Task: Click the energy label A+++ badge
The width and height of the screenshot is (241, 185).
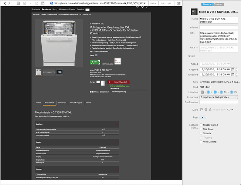Action: coord(95,62)
